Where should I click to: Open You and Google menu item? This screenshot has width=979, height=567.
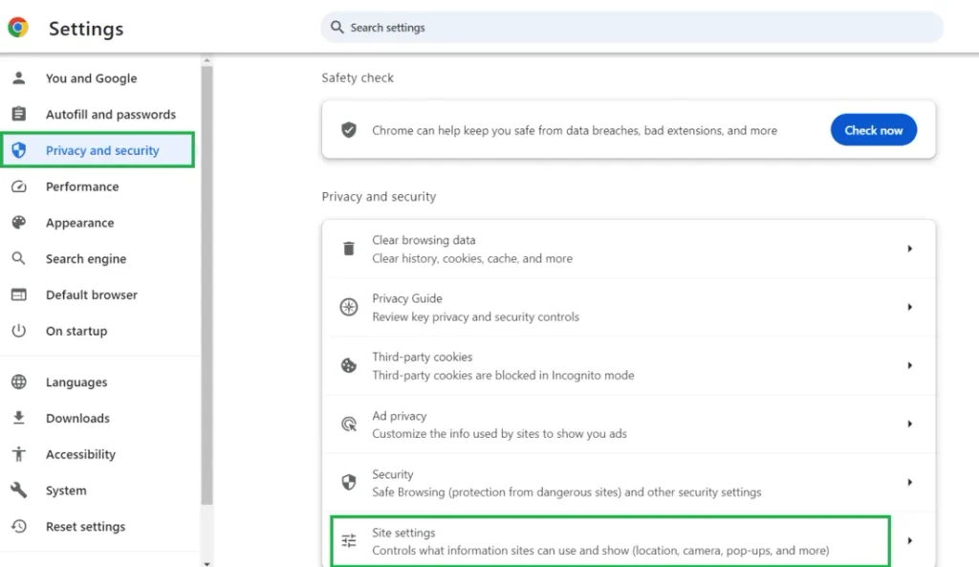click(x=98, y=78)
